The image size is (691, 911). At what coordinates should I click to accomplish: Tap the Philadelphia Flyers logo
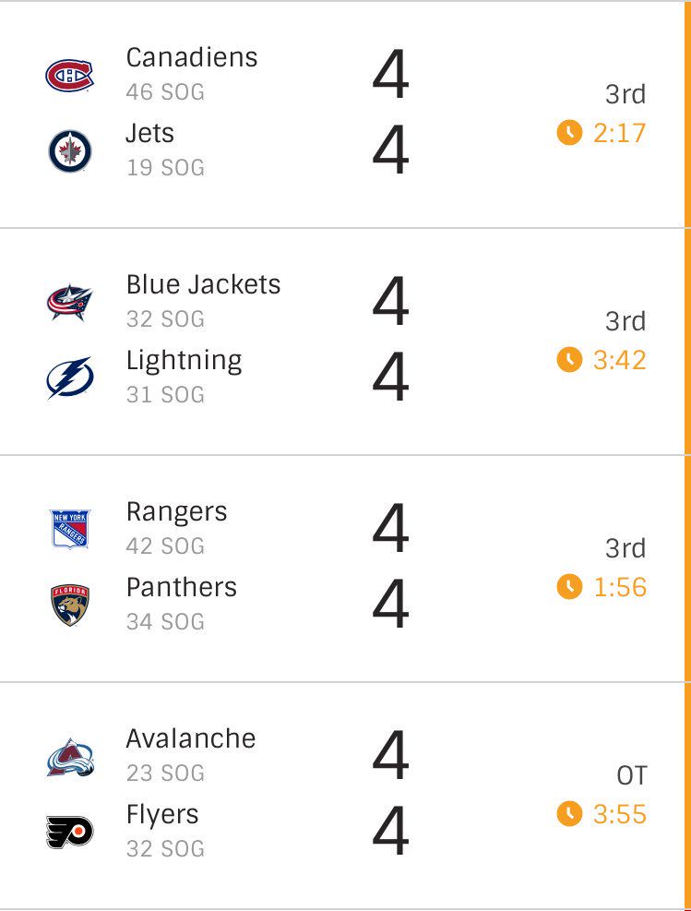click(x=70, y=832)
